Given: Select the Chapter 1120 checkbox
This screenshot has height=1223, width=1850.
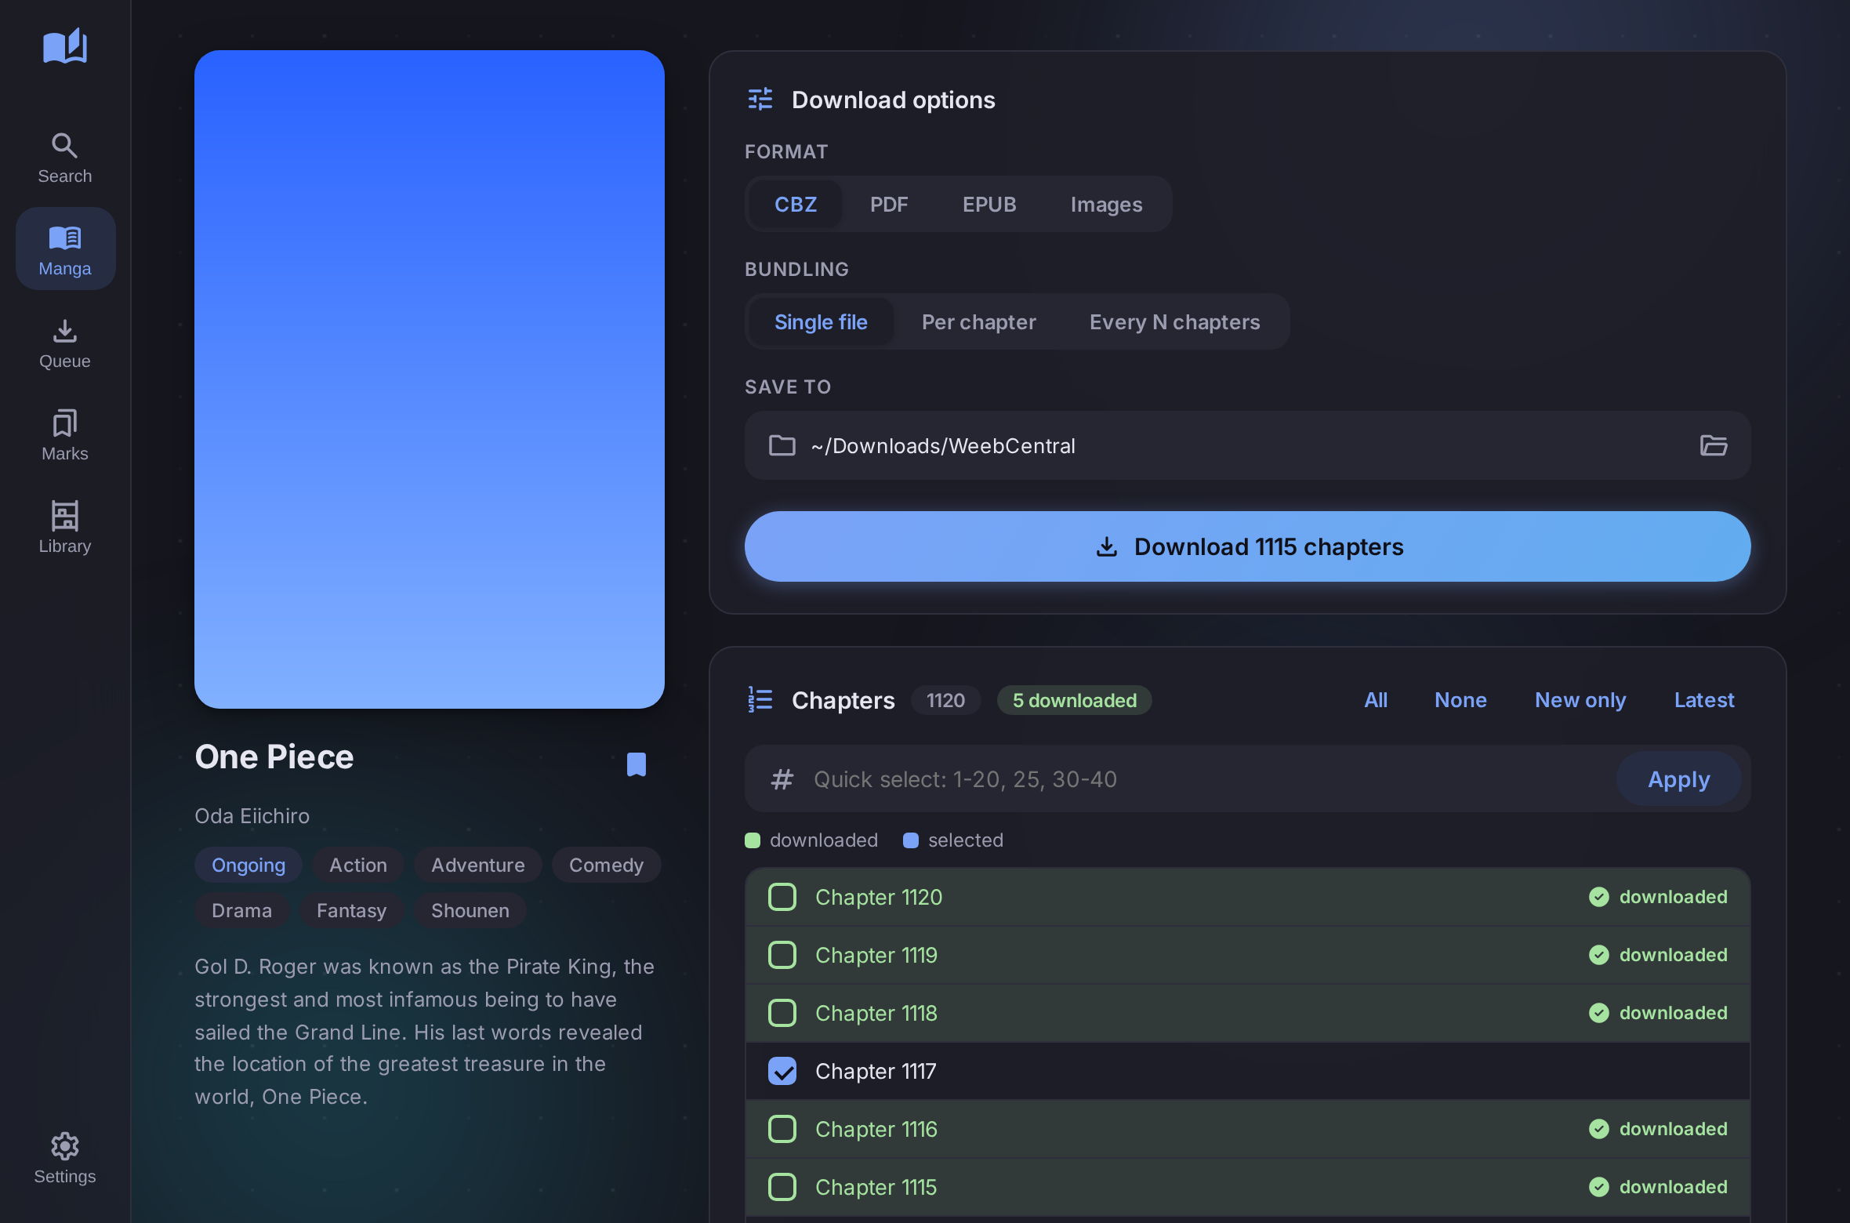Looking at the screenshot, I should click(782, 897).
